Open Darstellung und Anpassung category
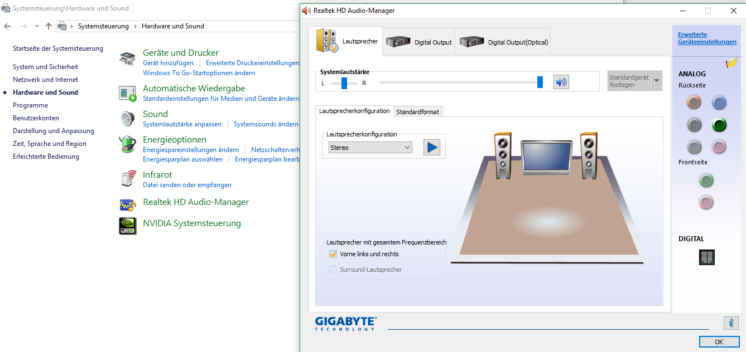 click(54, 131)
